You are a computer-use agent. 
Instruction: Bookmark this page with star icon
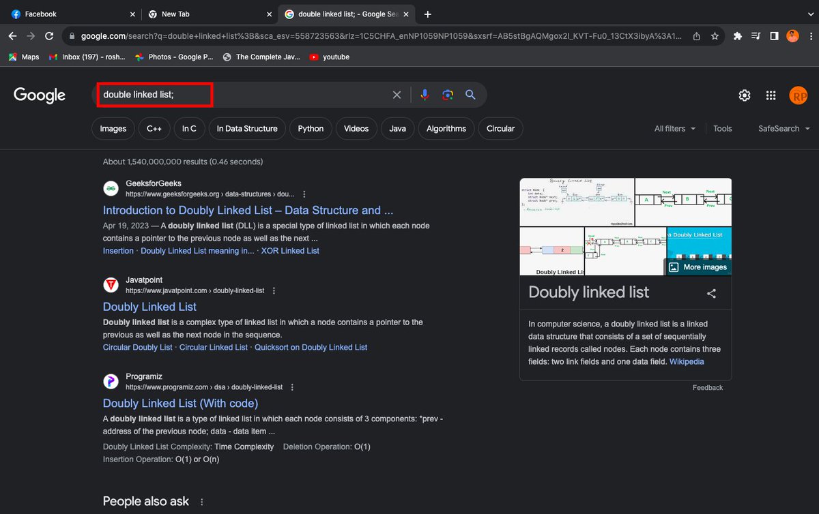click(715, 36)
